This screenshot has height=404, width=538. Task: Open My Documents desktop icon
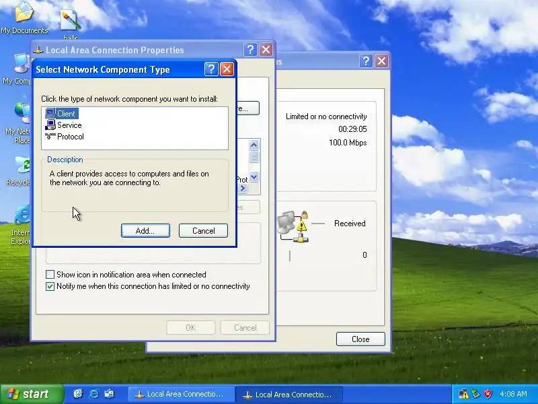pyautogui.click(x=24, y=18)
